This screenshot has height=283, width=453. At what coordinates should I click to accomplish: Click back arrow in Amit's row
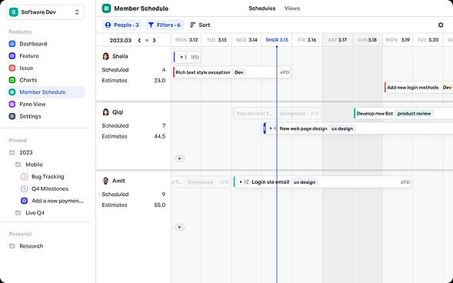tap(180, 227)
